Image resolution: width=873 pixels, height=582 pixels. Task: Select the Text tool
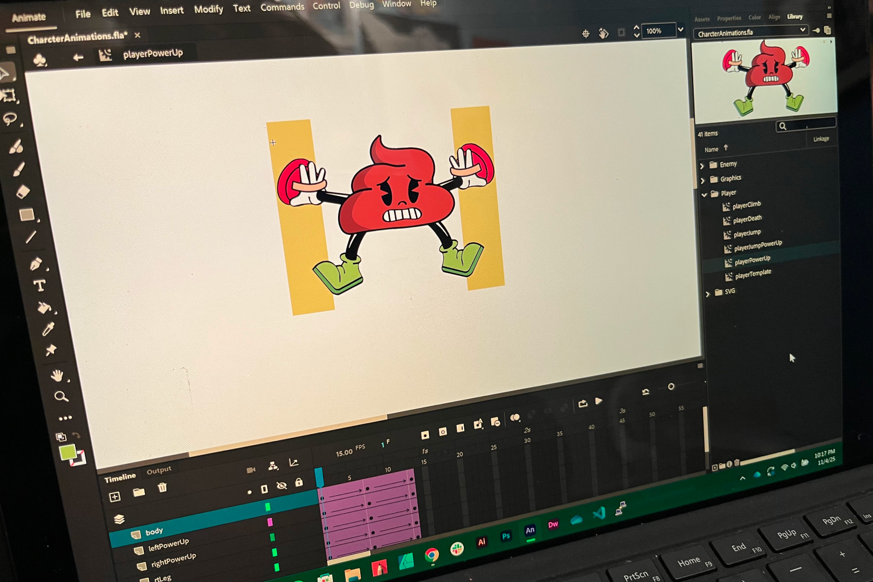click(40, 285)
